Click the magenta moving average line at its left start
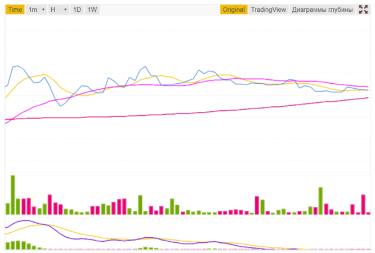The width and height of the screenshot is (375, 253). 7,121
